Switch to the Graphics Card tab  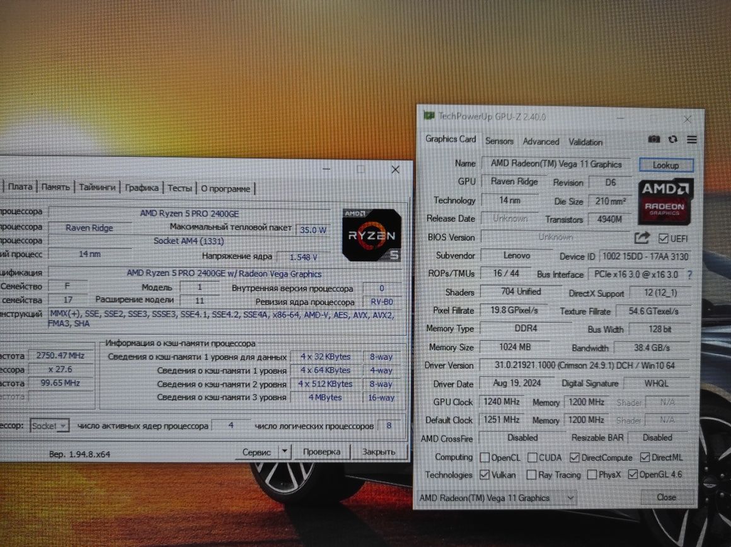451,139
